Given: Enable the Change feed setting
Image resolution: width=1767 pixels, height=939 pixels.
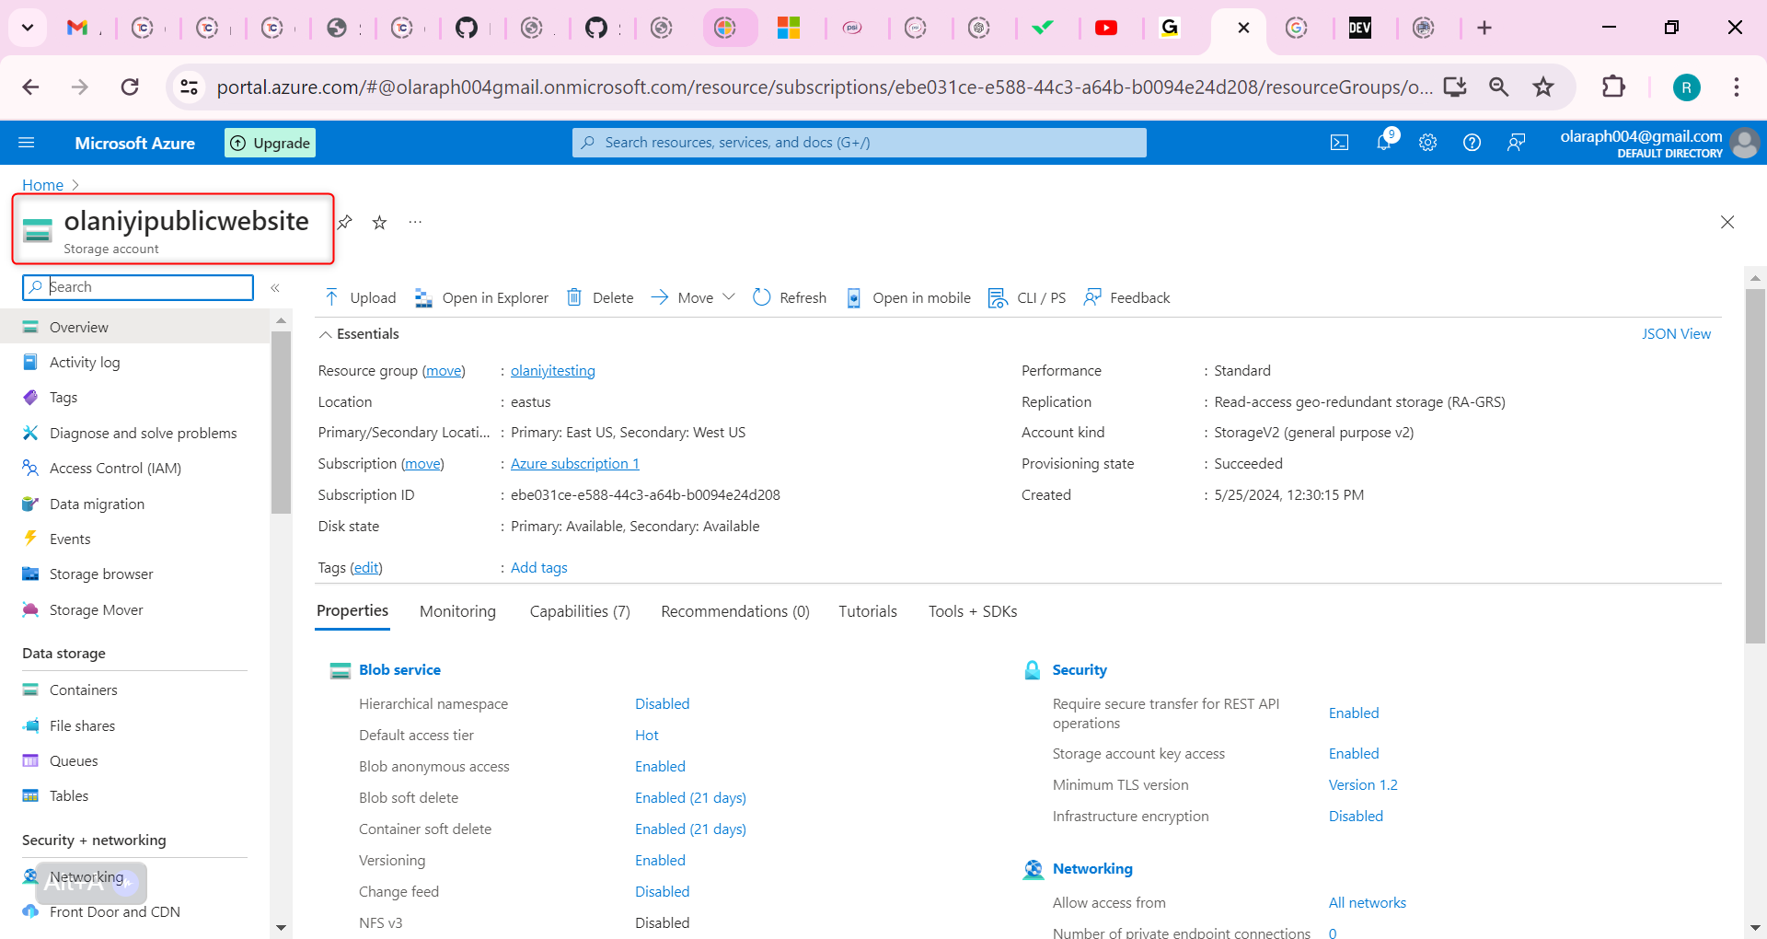Looking at the screenshot, I should coord(662,891).
